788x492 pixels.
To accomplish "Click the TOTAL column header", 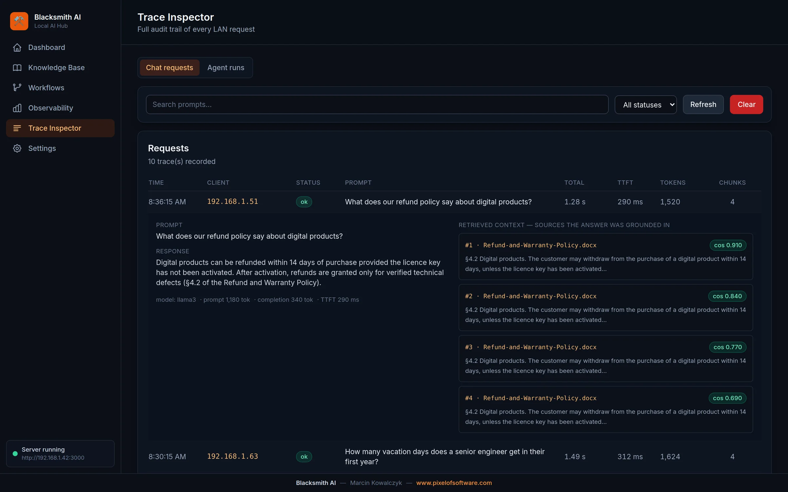I will [574, 182].
